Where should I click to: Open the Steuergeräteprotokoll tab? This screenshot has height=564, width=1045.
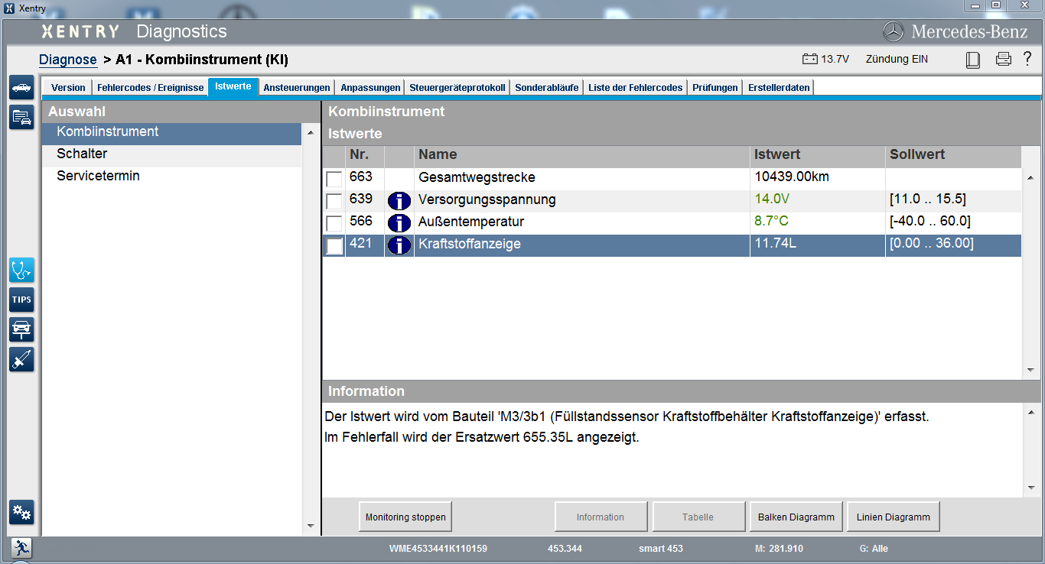pos(457,88)
